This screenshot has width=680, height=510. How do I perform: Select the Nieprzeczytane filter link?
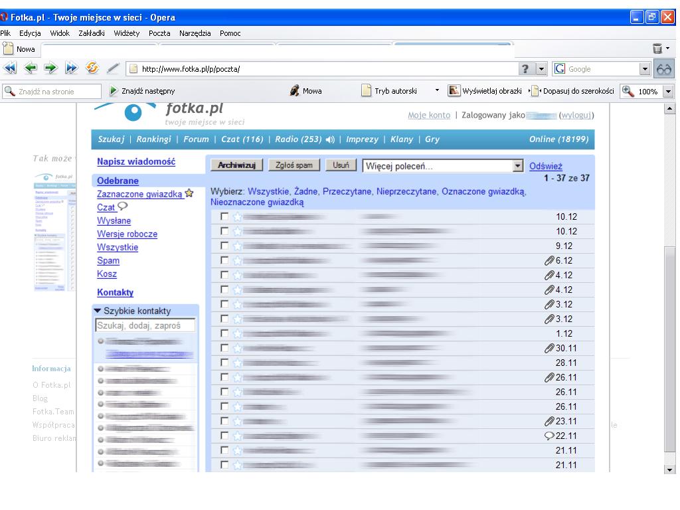coord(406,191)
